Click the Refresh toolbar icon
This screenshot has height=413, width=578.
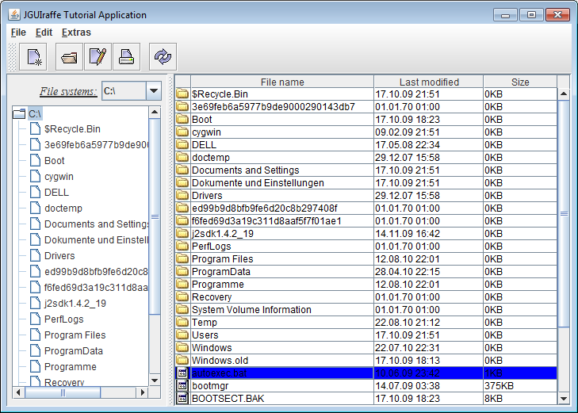[x=163, y=57]
